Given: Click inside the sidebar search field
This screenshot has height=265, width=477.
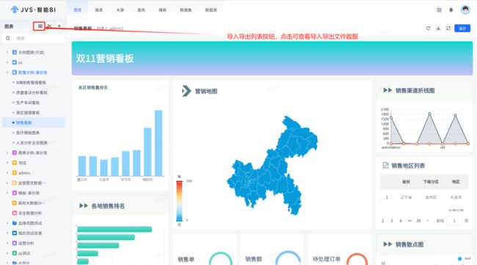Looking at the screenshot, I should 34,38.
